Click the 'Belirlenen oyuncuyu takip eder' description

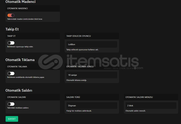click(20, 47)
